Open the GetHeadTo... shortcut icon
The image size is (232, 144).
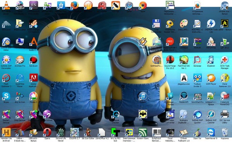(x=156, y=60)
